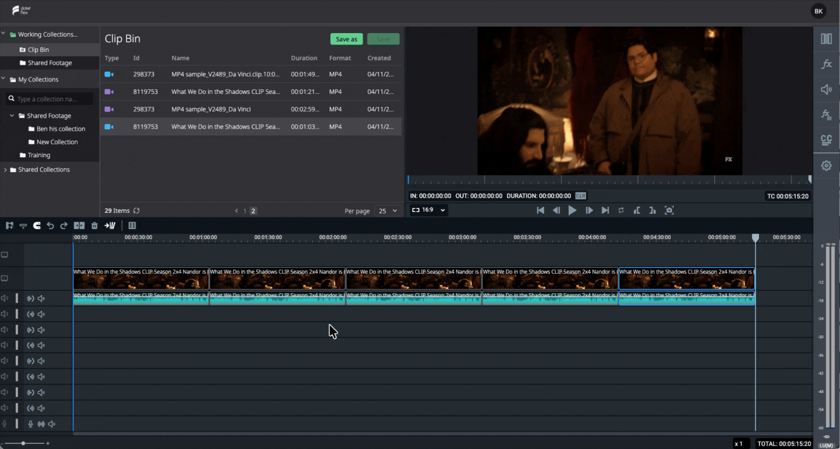840x449 pixels.
Task: Step one frame backward
Action: tap(556, 210)
